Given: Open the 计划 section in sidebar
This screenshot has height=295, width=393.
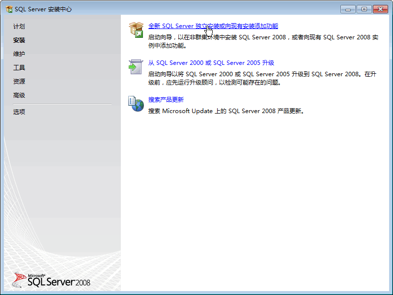Looking at the screenshot, I should (x=19, y=27).
